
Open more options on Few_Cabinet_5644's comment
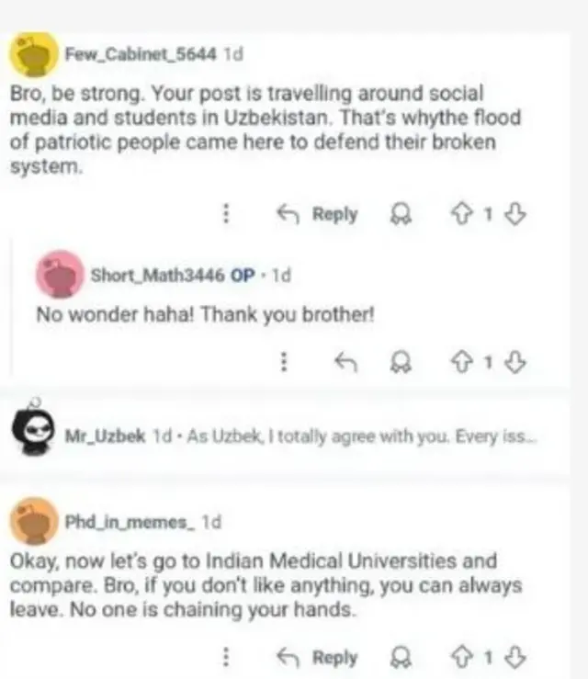[x=226, y=214]
